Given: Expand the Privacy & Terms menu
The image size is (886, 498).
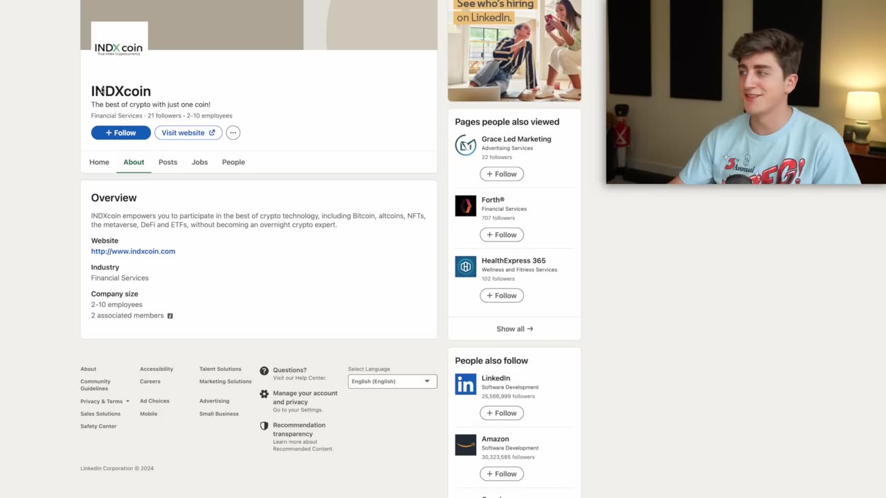Looking at the screenshot, I should 105,401.
